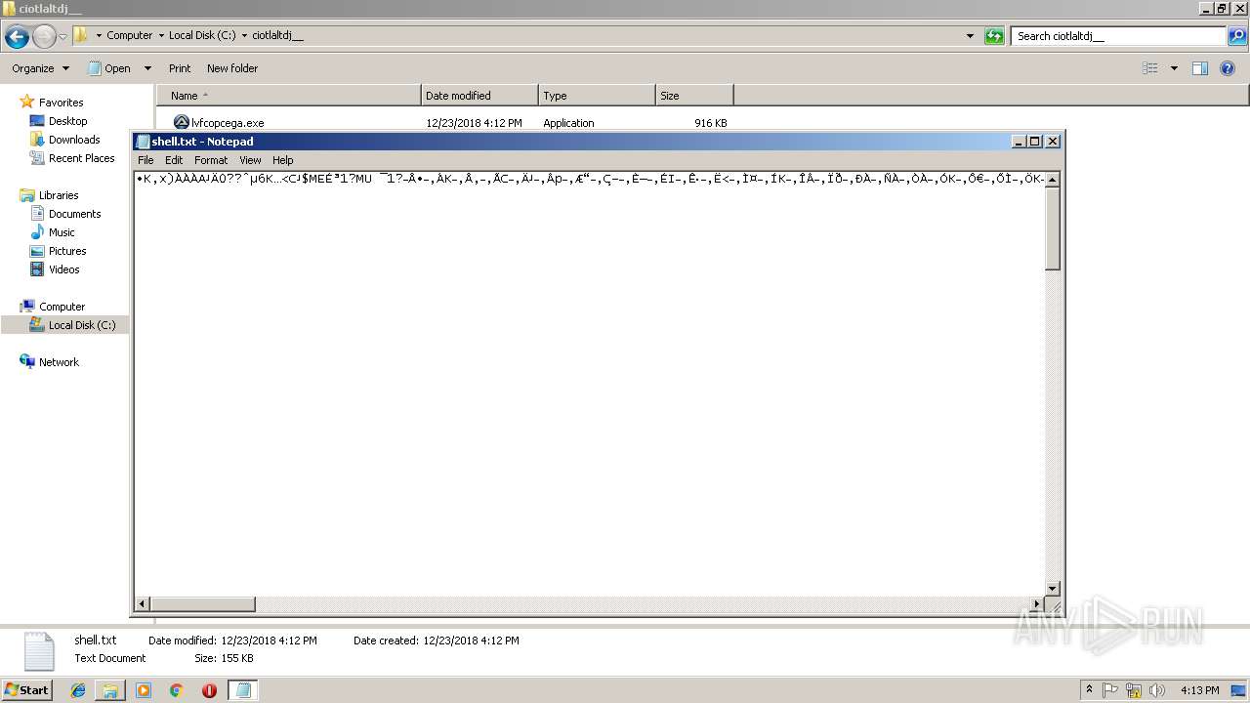The height and width of the screenshot is (703, 1250).
Task: Open Videos library in navigation pane
Action: (64, 269)
